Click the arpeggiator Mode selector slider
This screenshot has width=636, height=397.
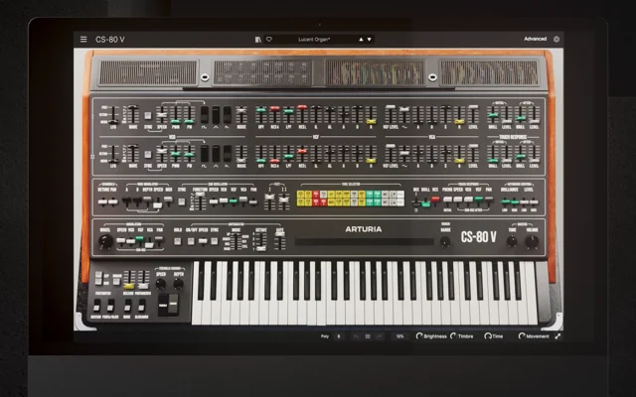click(236, 241)
